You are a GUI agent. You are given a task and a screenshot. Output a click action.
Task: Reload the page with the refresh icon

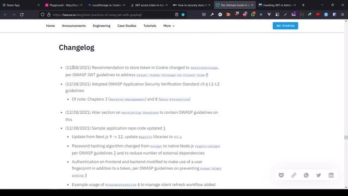tap(22, 15)
